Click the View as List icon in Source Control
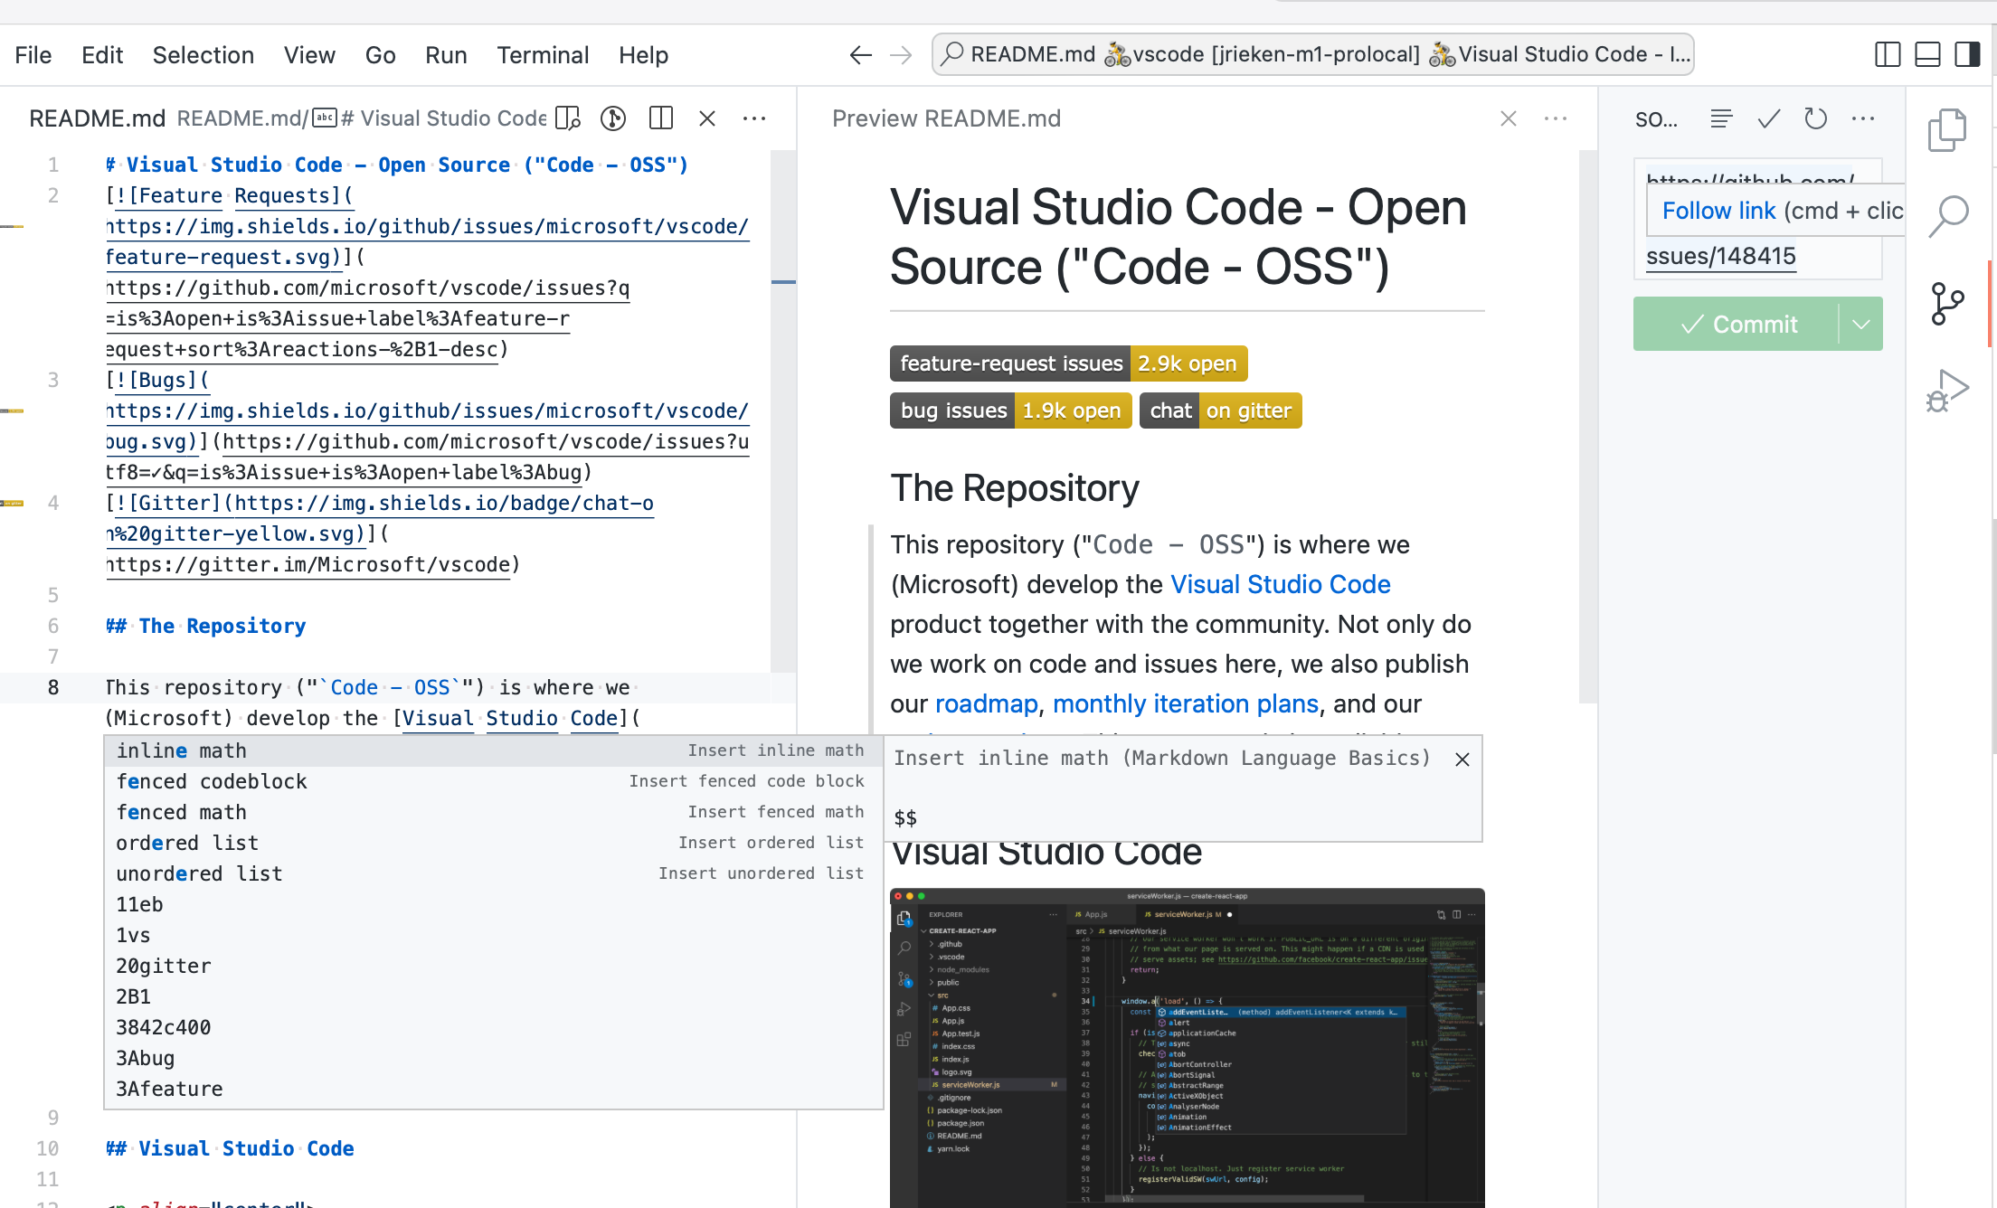The image size is (1997, 1208). click(x=1721, y=118)
